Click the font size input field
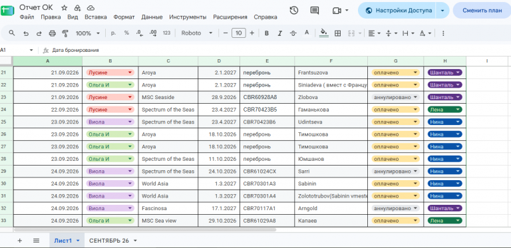The height and width of the screenshot is (248, 511). point(239,33)
